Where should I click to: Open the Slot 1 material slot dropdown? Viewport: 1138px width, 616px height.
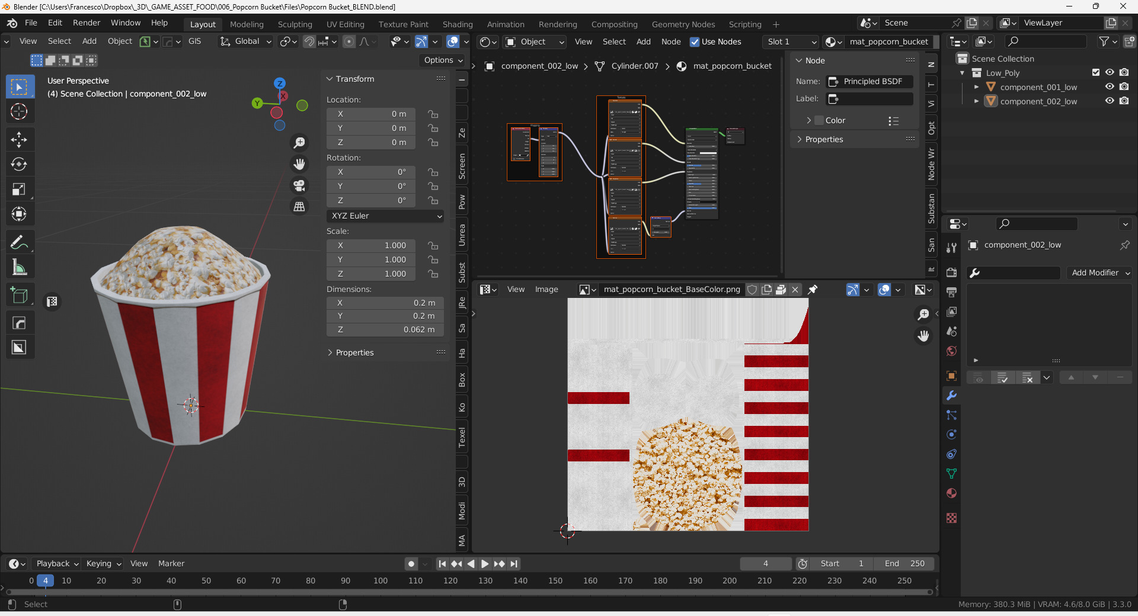click(x=791, y=42)
